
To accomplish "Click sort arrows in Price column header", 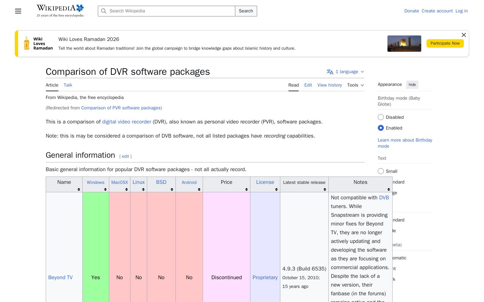I will click(246, 190).
